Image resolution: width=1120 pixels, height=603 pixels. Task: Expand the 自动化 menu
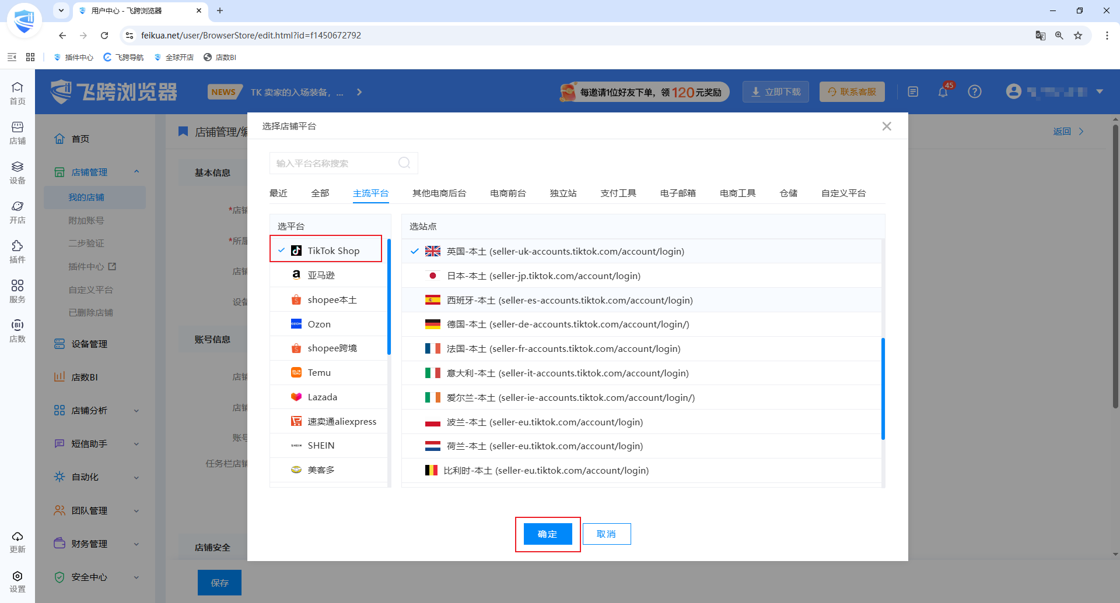pos(136,477)
